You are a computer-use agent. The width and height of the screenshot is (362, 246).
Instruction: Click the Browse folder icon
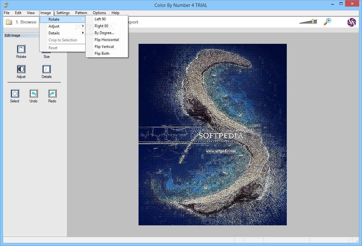9,22
